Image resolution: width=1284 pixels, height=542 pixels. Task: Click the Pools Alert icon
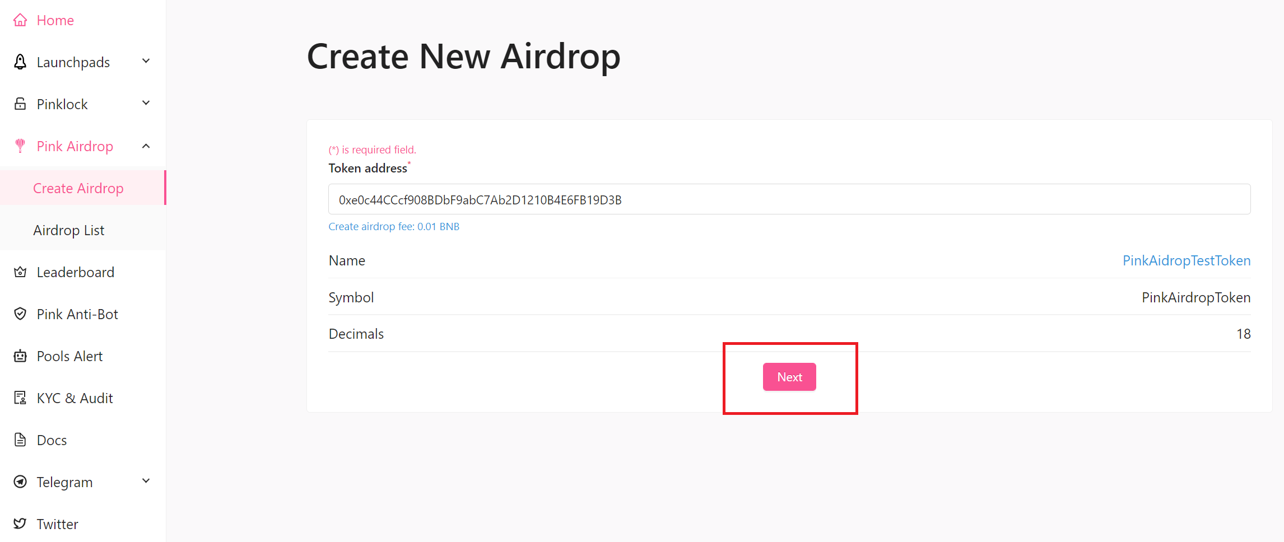[x=20, y=356]
